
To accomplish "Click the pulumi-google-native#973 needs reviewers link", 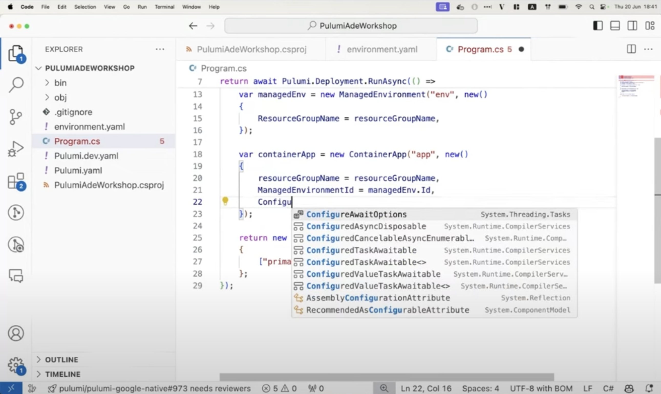I will (149, 388).
